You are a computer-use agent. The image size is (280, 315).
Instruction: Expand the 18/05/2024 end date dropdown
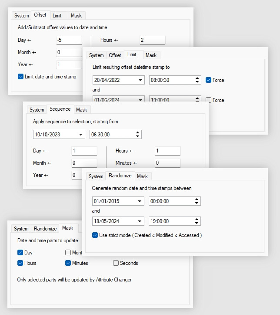(140, 221)
